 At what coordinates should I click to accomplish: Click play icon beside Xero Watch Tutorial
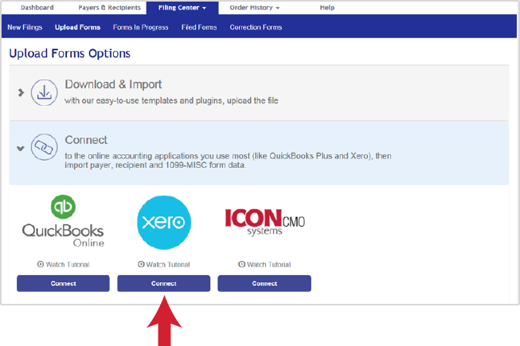pyautogui.click(x=141, y=264)
